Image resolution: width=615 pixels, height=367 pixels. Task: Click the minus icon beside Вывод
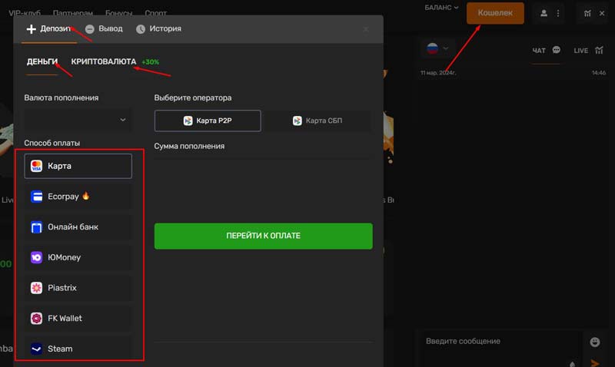[90, 29]
